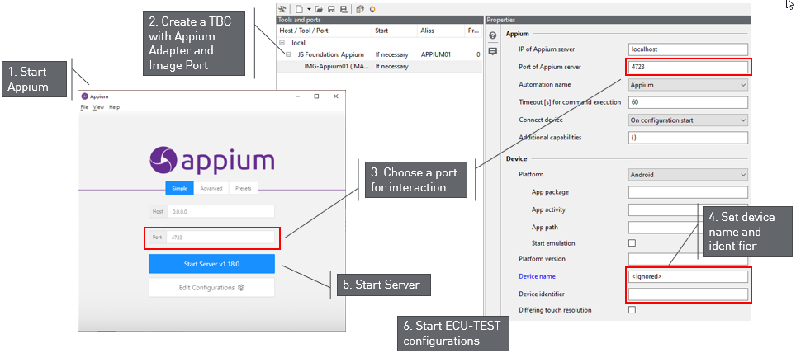Click the orange refresh icon
This screenshot has width=796, height=353.
[372, 8]
